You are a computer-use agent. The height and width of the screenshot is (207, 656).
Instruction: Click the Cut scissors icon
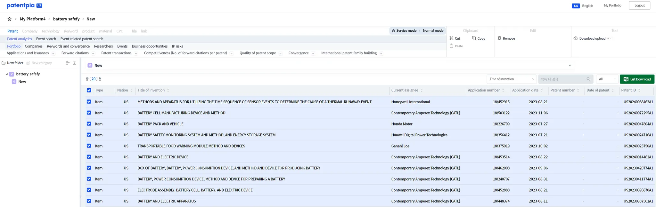click(x=451, y=38)
